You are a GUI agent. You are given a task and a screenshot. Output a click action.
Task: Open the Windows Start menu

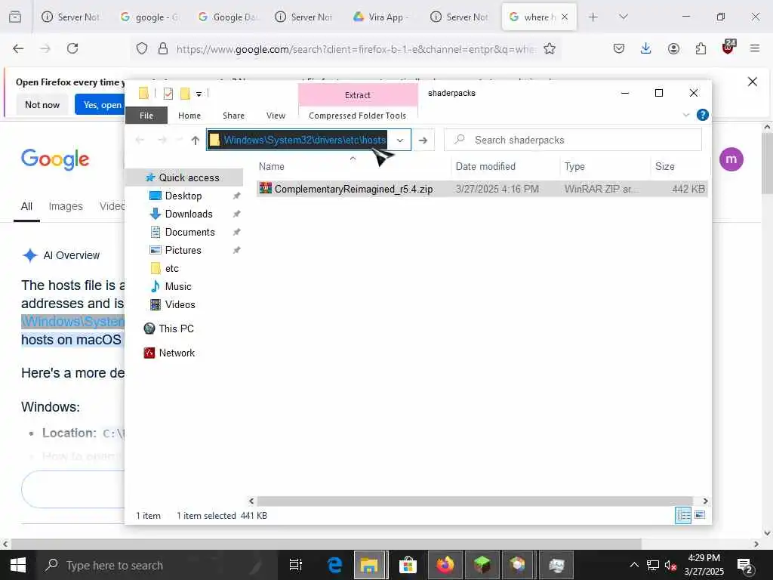click(x=18, y=565)
